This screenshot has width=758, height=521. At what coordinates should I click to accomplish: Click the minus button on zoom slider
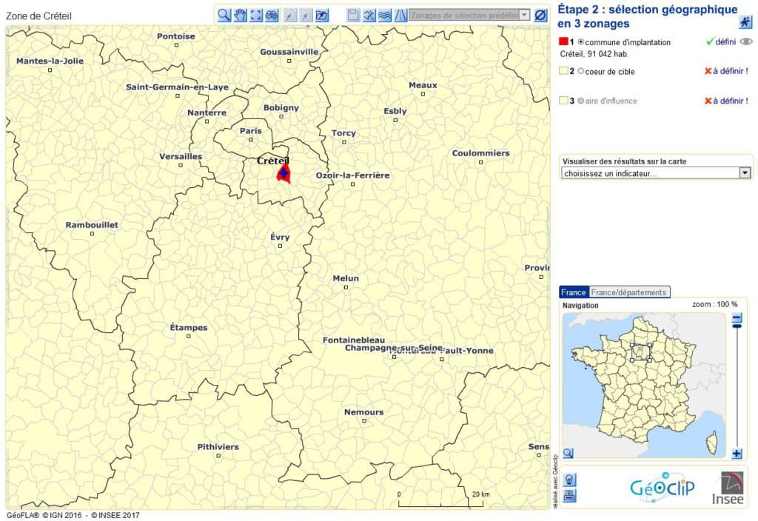[x=737, y=320]
